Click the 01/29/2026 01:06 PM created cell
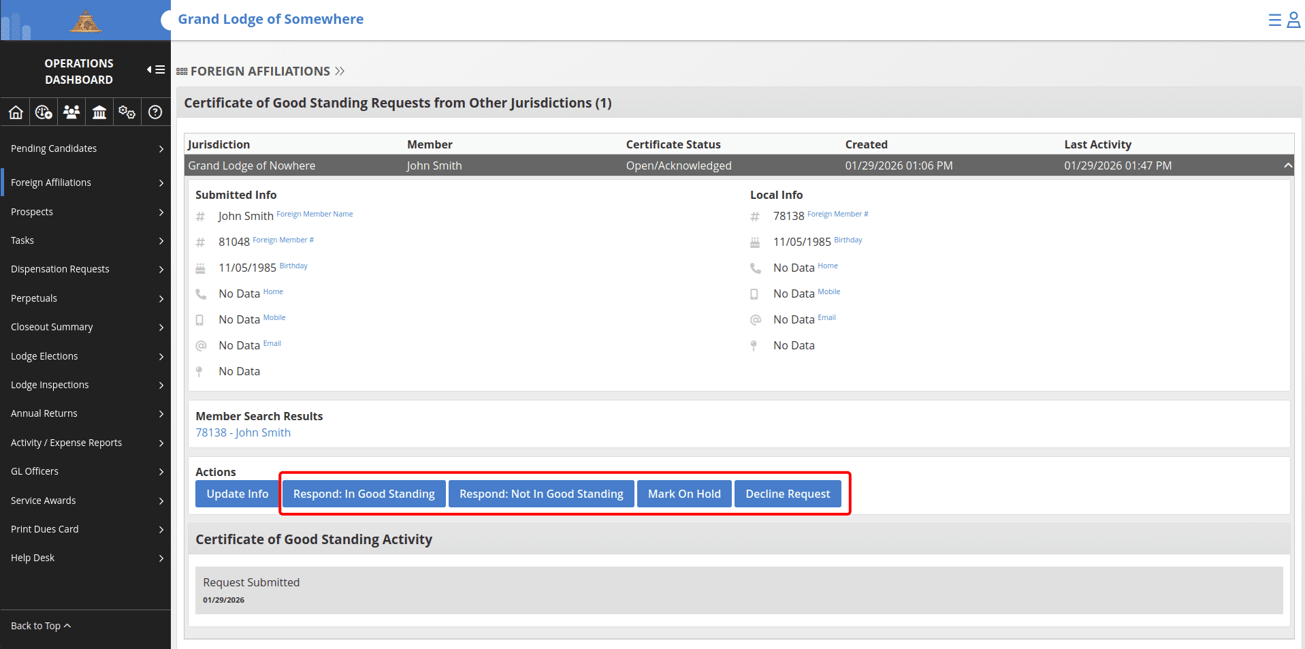 pos(899,165)
